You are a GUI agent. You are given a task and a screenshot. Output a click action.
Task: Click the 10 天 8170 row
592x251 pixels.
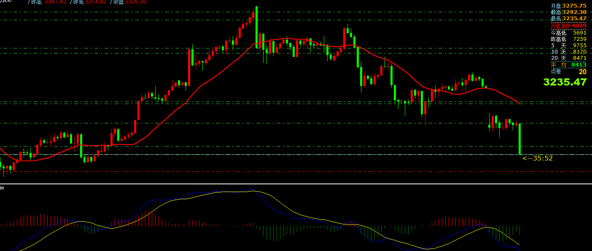coord(568,52)
